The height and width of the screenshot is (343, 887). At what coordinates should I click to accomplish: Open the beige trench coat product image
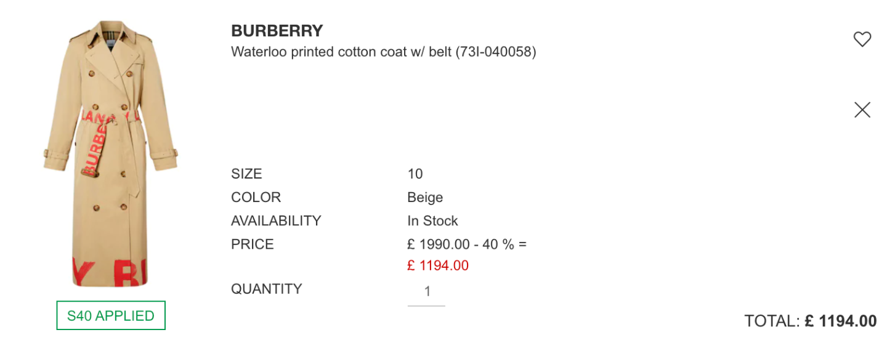tap(111, 154)
